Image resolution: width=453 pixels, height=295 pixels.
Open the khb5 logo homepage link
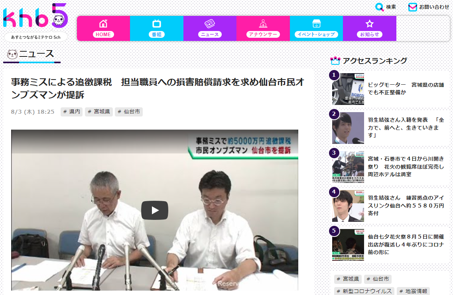[x=35, y=16]
